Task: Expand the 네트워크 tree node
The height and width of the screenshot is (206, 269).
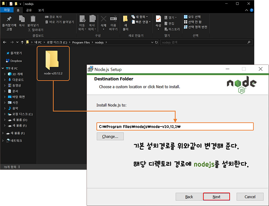Action: [3, 141]
